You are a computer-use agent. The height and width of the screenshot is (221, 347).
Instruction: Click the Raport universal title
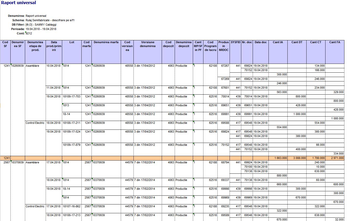point(19,3)
